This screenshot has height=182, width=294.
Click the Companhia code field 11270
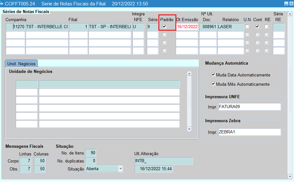coord(15,27)
